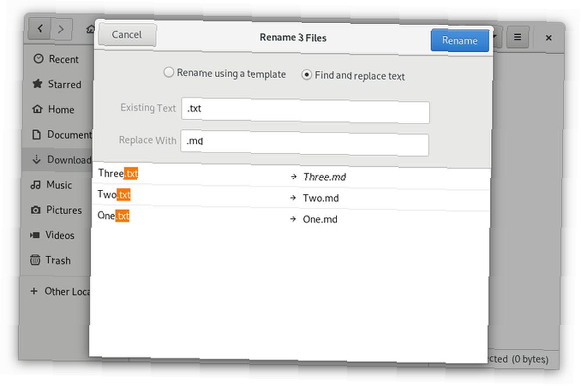581x386 pixels.
Task: Click the Starred star icon
Action: click(37, 84)
